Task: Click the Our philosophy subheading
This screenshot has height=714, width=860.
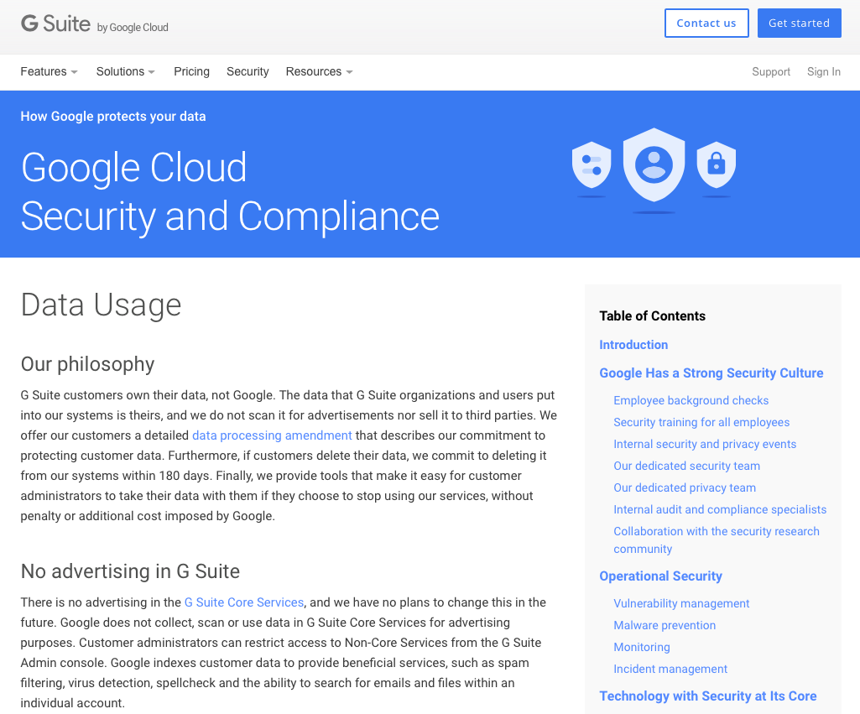Action: 88,364
